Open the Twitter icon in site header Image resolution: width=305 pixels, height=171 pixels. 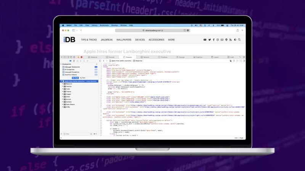(209, 40)
